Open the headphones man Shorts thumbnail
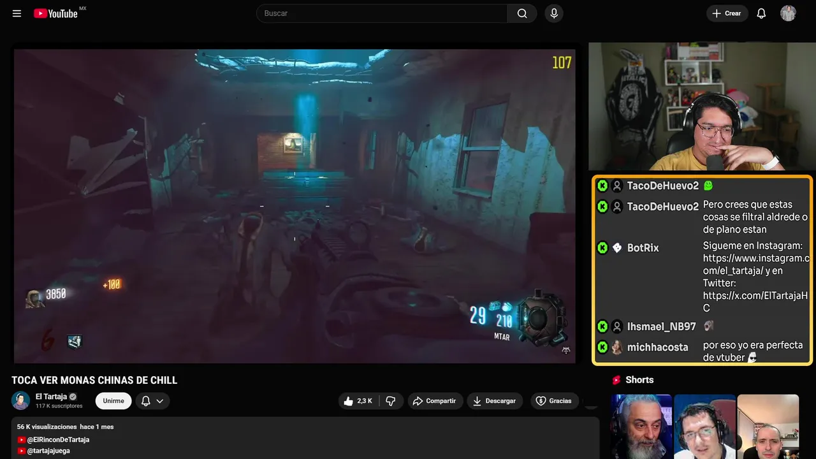 click(x=704, y=426)
